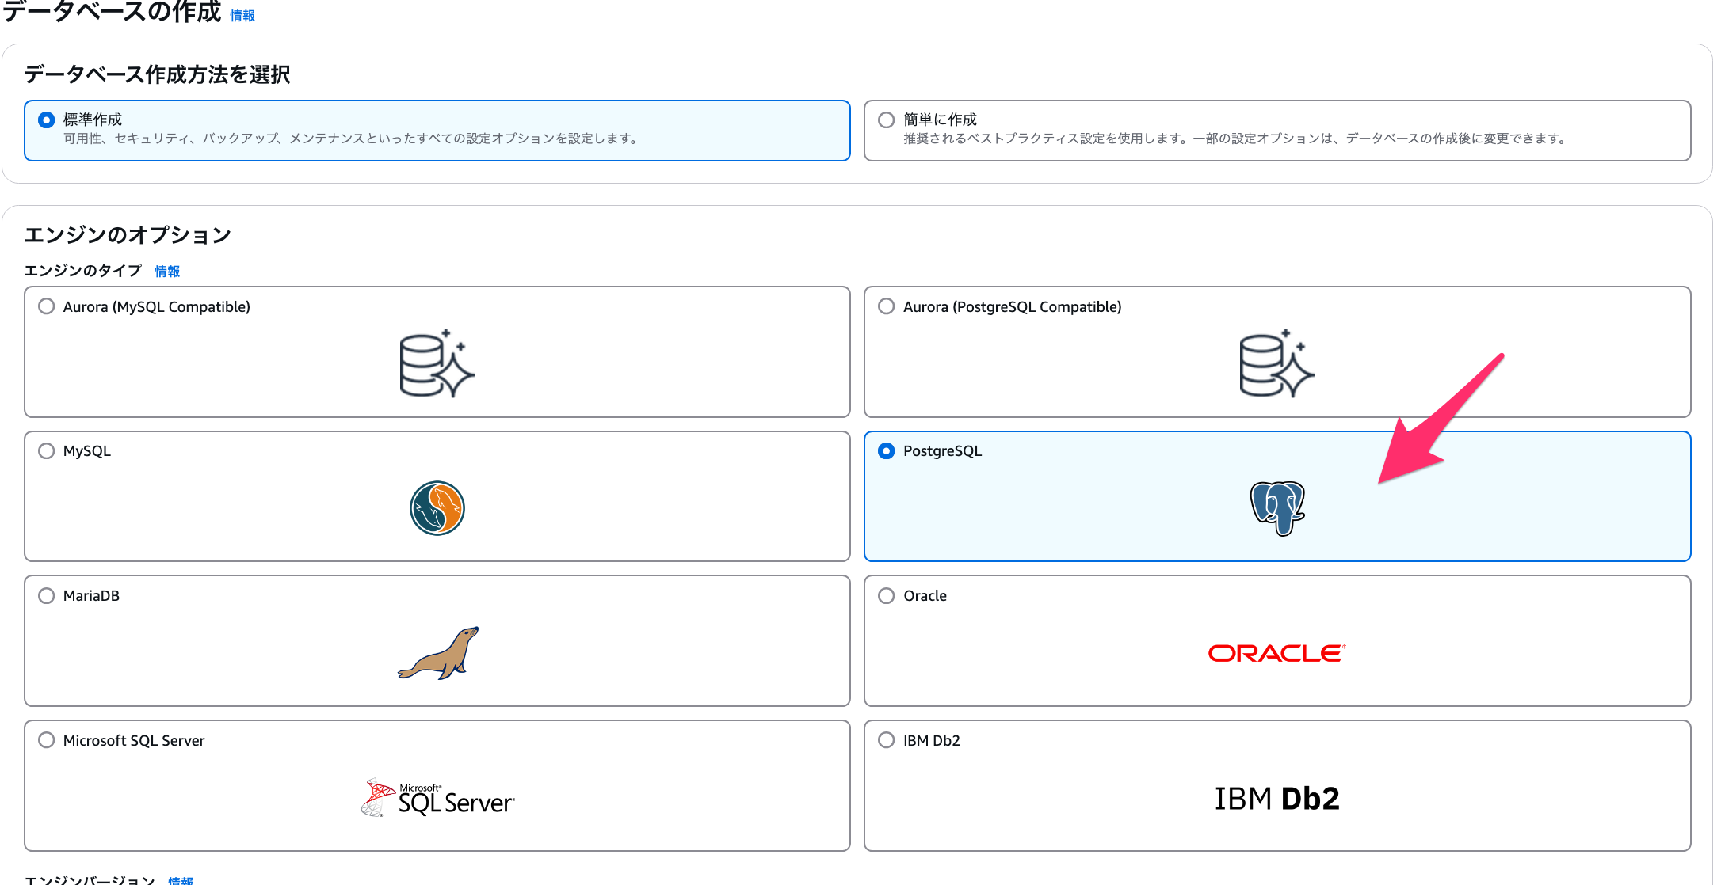This screenshot has width=1721, height=885.
Task: Open 情報 link beside エンジンのタイプ
Action: coord(167,272)
